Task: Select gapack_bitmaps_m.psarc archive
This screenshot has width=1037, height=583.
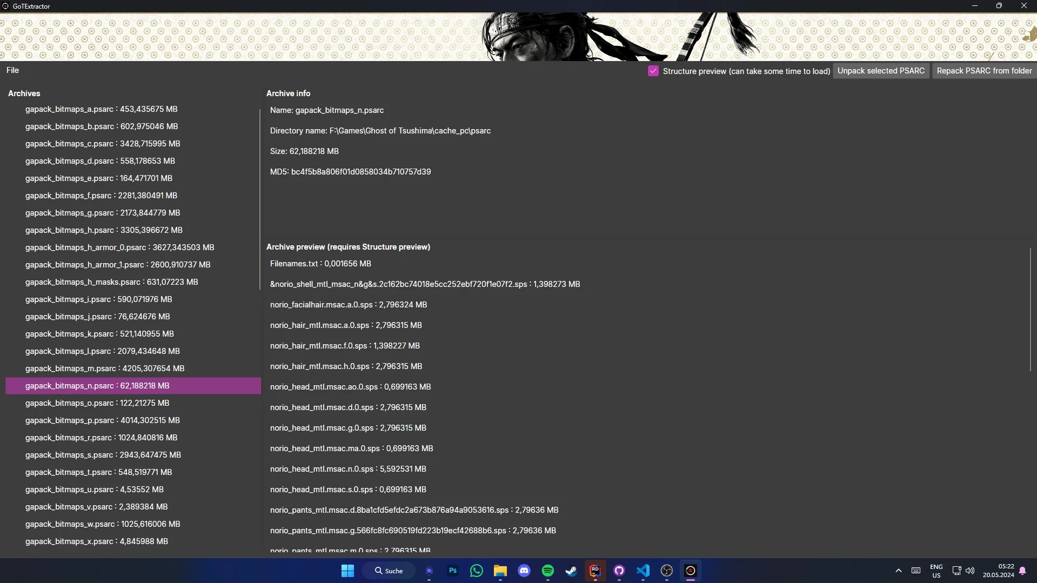Action: (x=133, y=368)
